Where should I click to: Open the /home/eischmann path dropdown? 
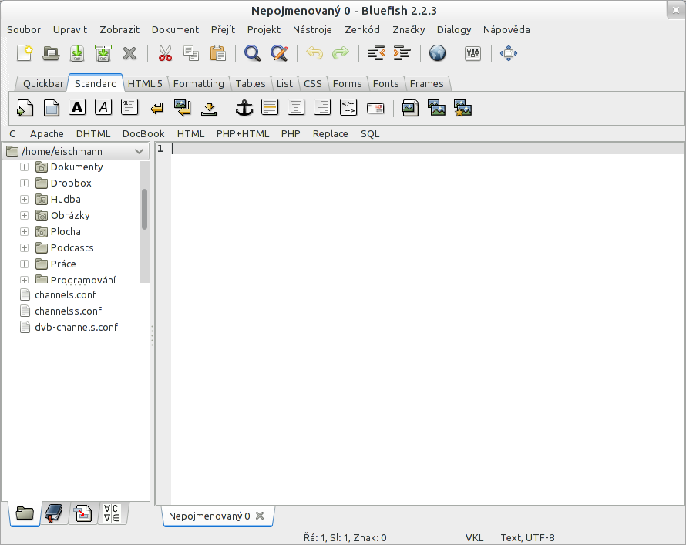139,152
